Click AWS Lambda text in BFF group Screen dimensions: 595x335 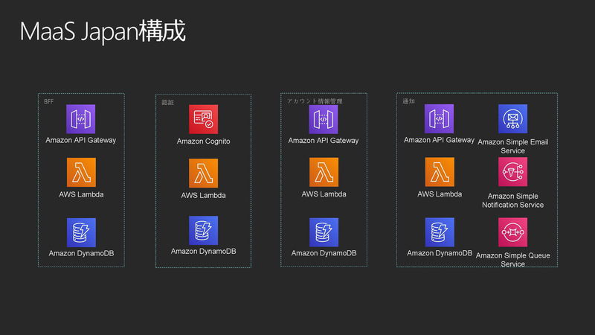pos(81,194)
